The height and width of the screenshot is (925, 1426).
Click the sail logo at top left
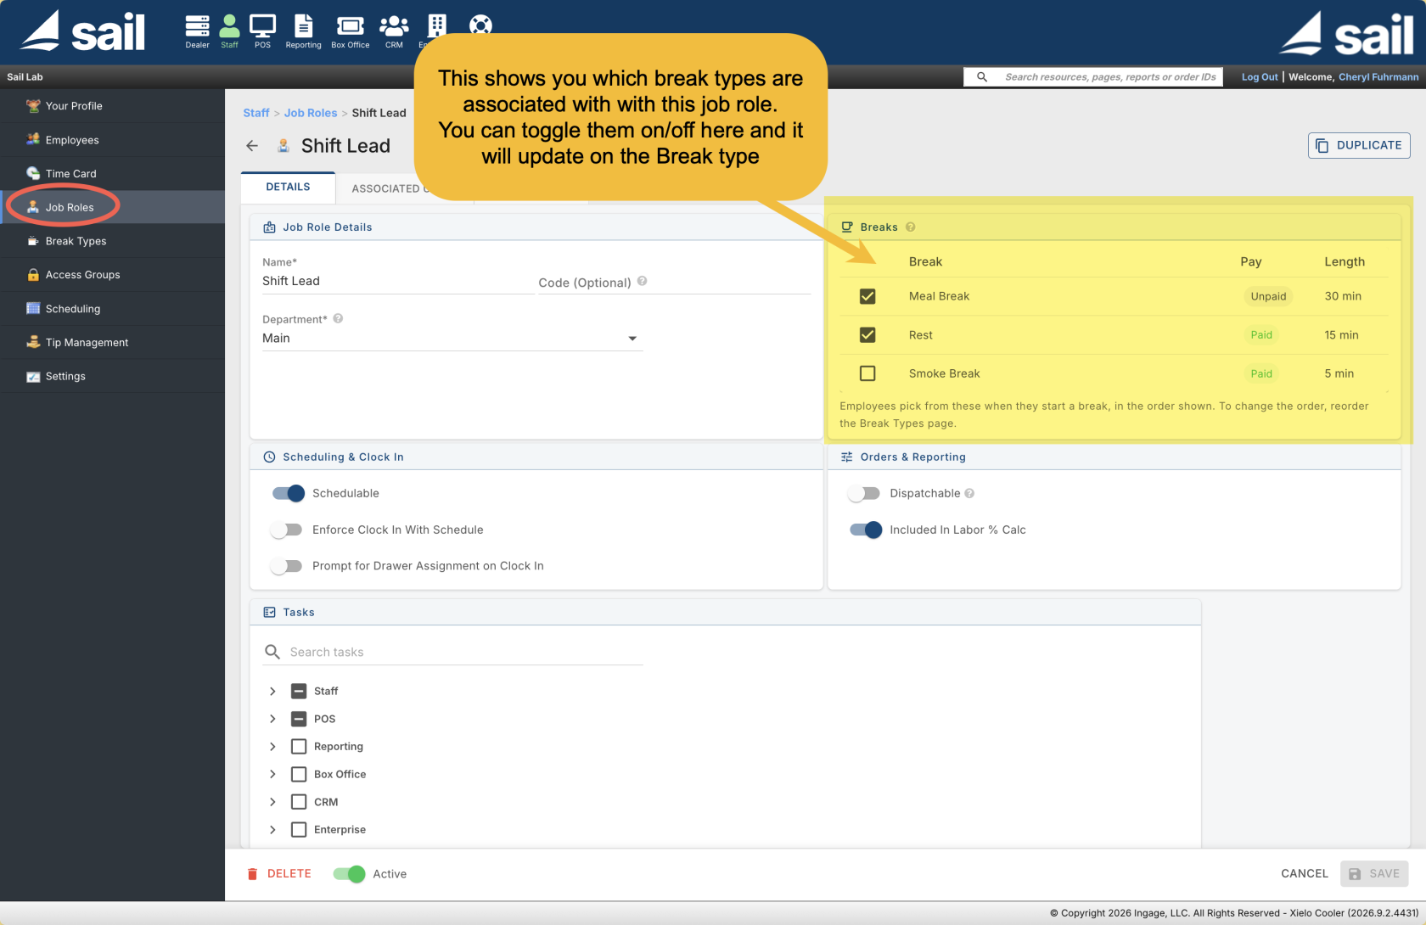tap(83, 31)
